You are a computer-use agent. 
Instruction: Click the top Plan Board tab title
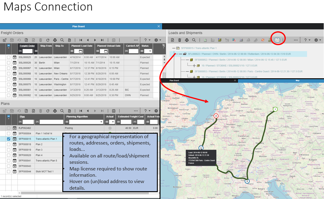point(78,26)
